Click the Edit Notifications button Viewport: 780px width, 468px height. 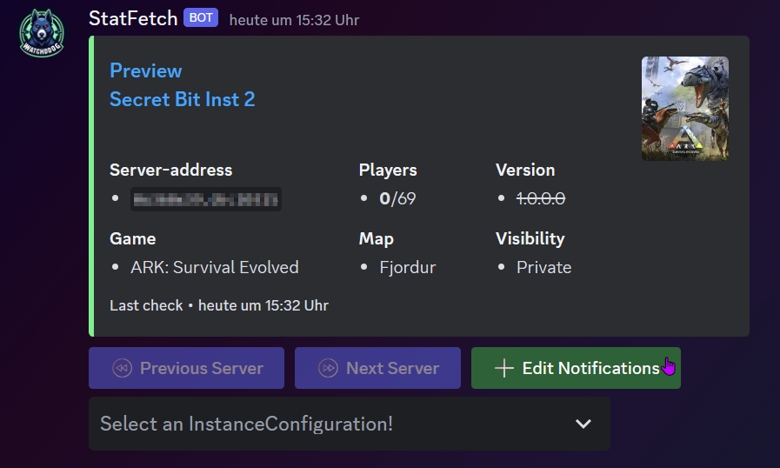tap(576, 368)
